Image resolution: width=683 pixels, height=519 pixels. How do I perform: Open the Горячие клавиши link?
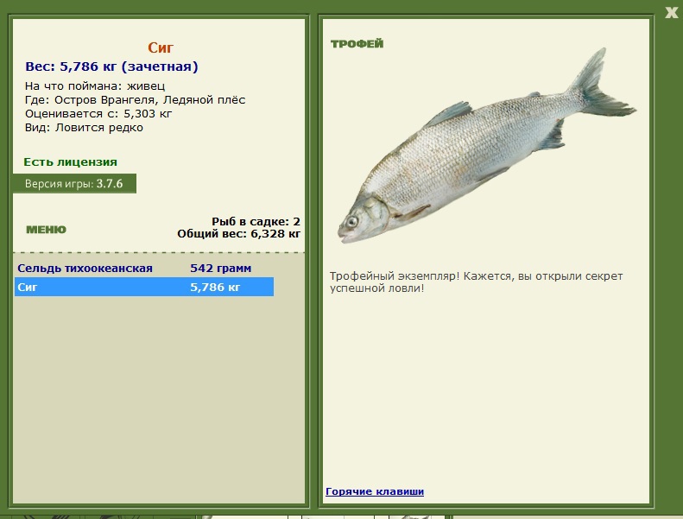(x=375, y=491)
